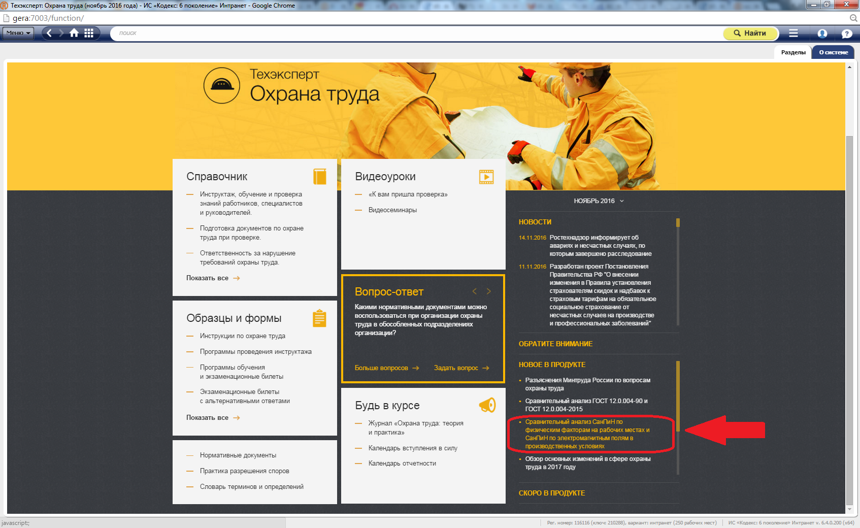Click the back navigation arrow in toolbar
This screenshot has width=860, height=528.
[x=49, y=33]
